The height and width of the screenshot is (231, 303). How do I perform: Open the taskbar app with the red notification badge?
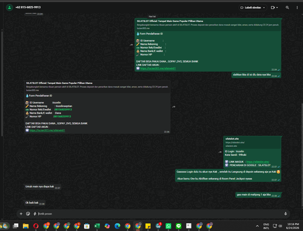pyautogui.click(x=158, y=226)
